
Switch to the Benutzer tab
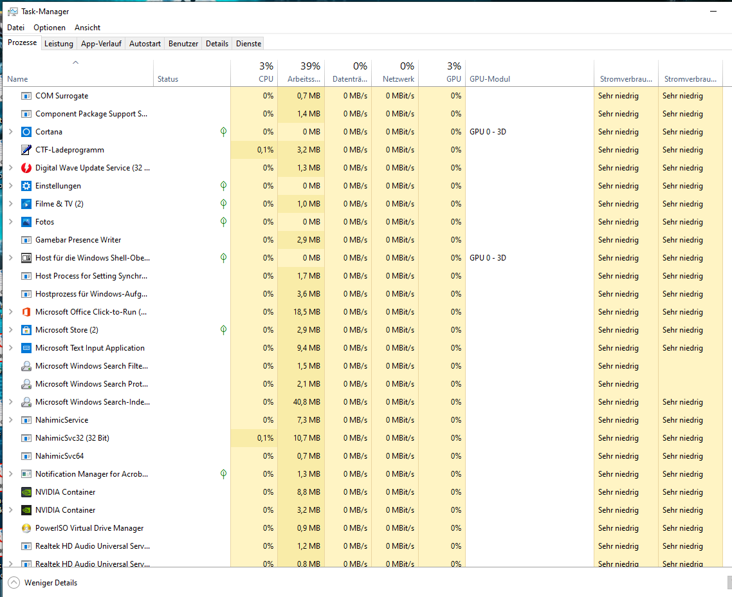click(x=183, y=43)
